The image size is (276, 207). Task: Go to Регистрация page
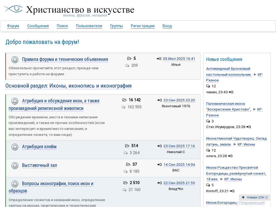click(x=143, y=26)
